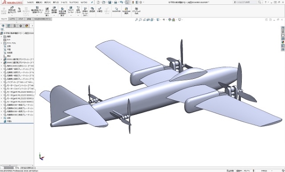Click the Bill of Materials tool
Screen dimensions: 285x172
point(92,10)
